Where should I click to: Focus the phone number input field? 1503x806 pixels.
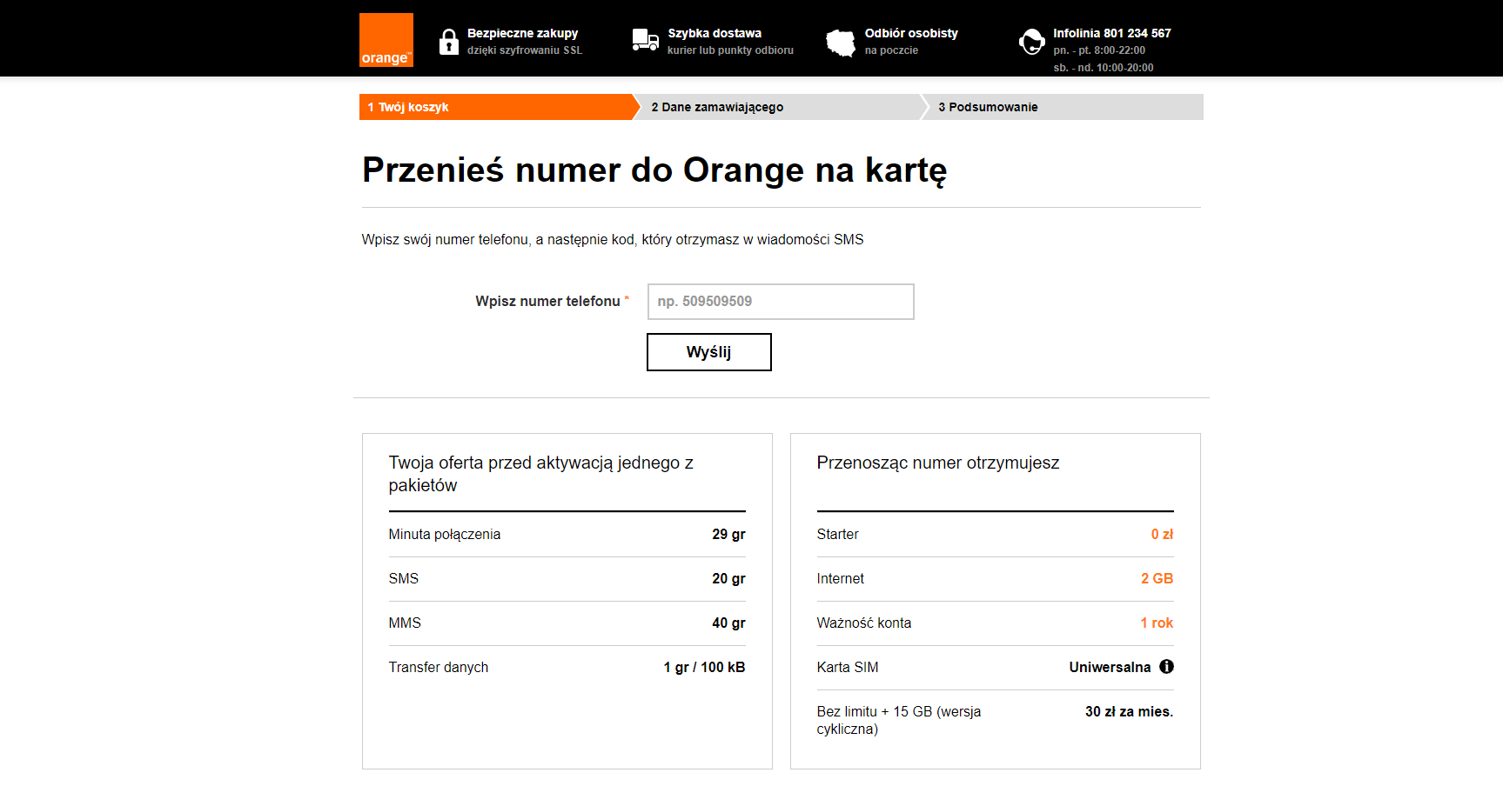pyautogui.click(x=780, y=302)
